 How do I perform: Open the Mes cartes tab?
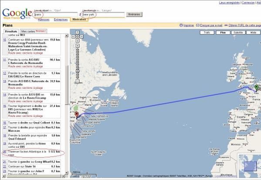click(x=34, y=31)
